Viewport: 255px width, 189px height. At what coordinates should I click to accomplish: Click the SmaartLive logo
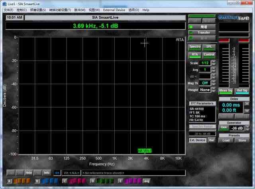(x=233, y=18)
